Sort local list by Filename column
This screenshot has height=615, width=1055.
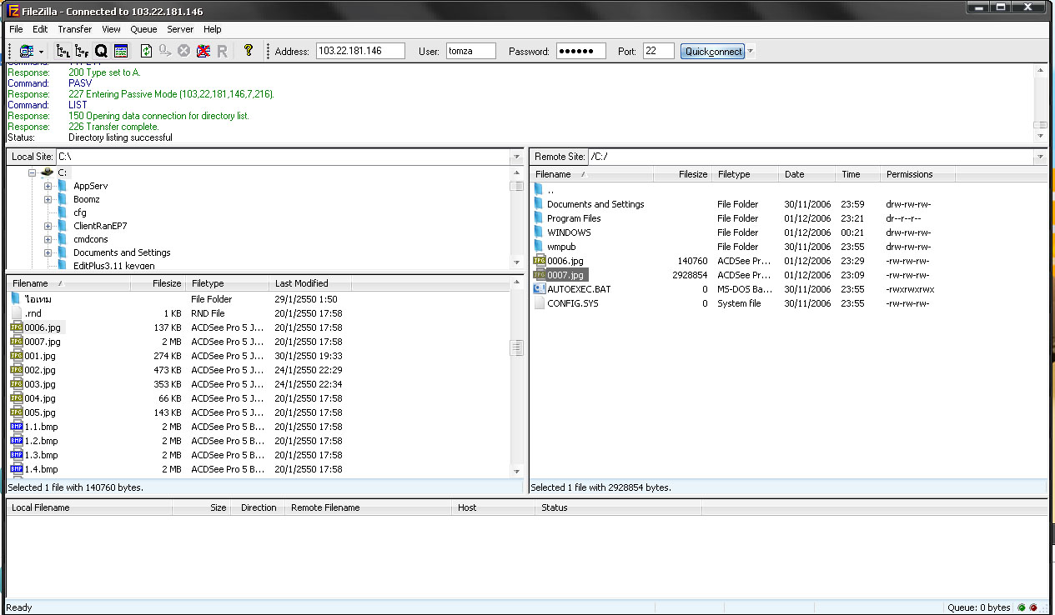(x=68, y=283)
